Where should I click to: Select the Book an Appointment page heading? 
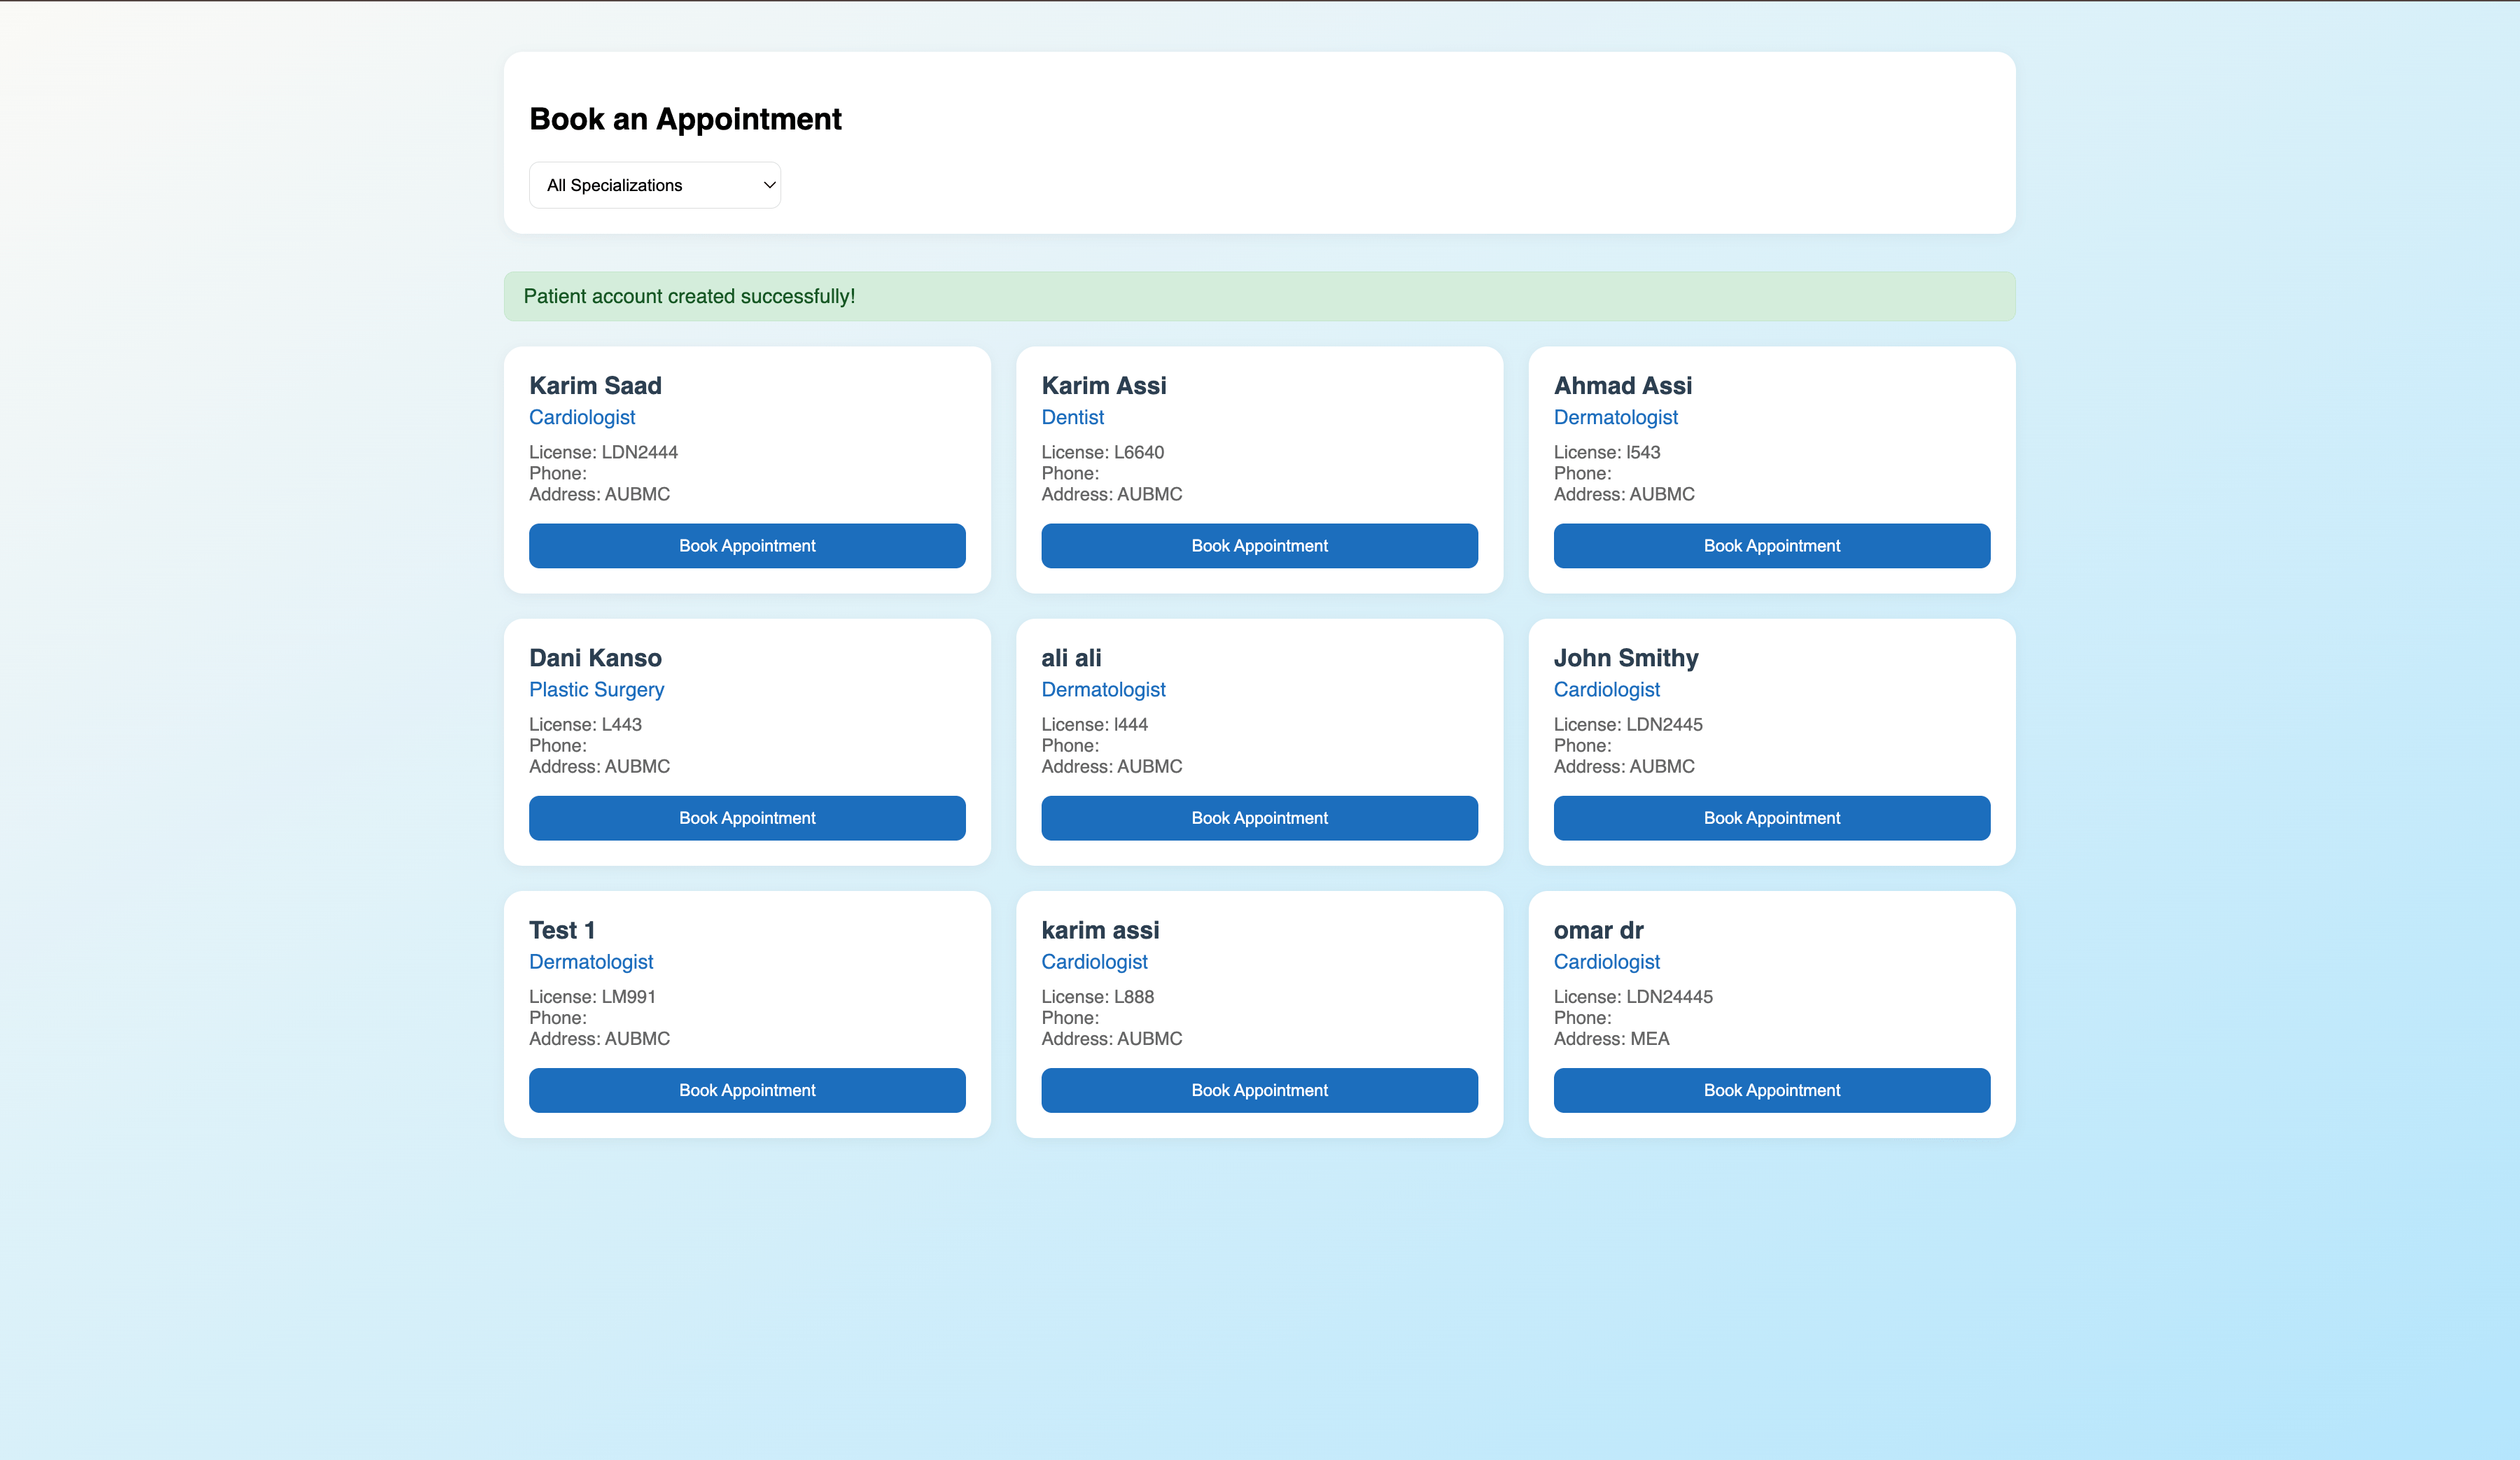(x=685, y=119)
